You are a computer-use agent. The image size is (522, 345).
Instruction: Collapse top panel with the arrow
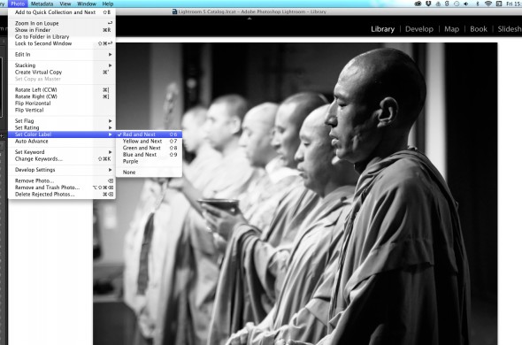(x=249, y=19)
